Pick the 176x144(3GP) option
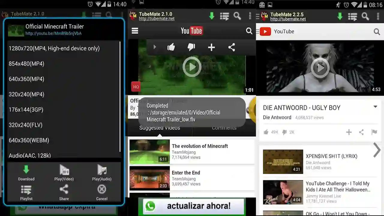 (26, 109)
